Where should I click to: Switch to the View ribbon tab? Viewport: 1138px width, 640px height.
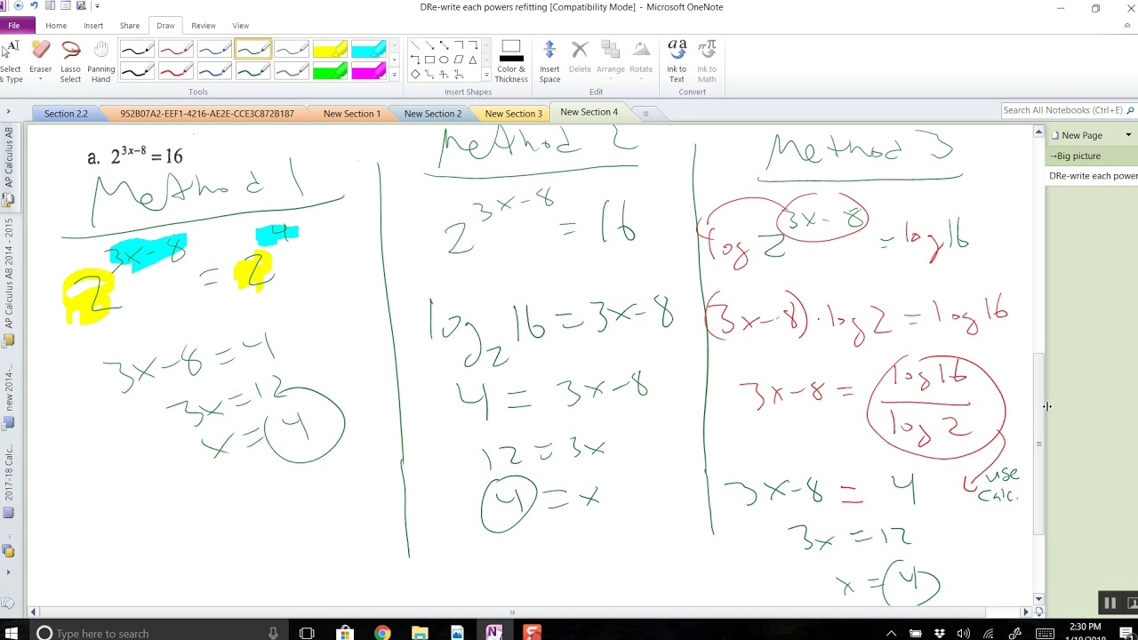(x=241, y=26)
